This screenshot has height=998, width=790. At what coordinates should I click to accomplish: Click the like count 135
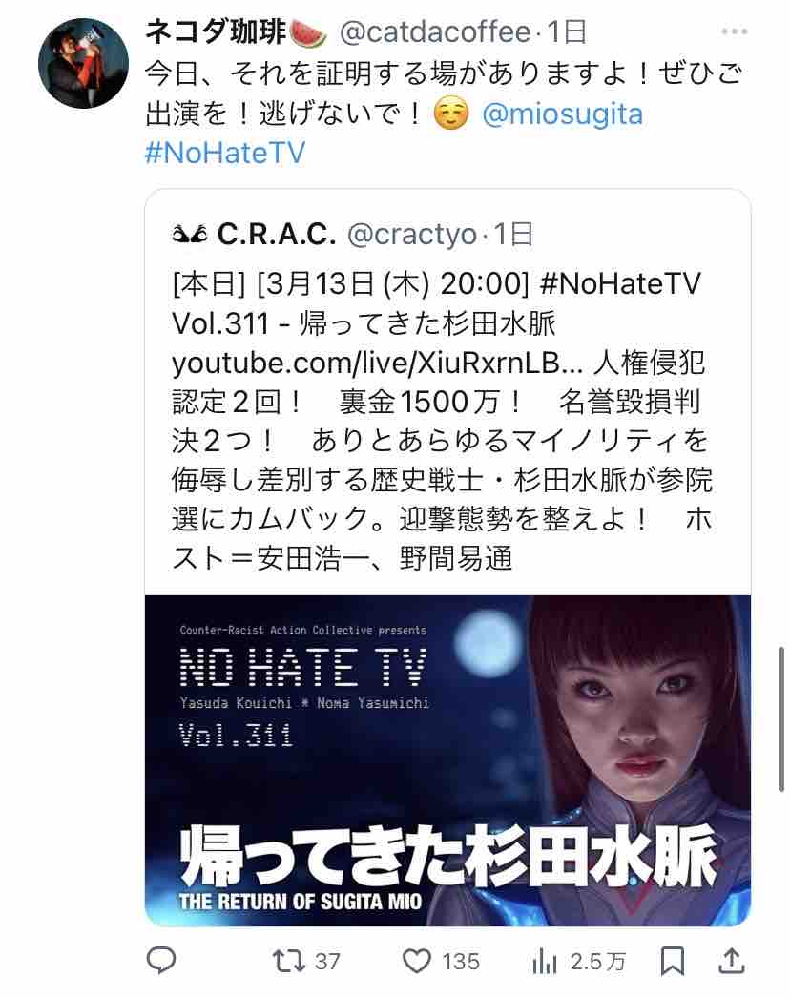pos(461,962)
